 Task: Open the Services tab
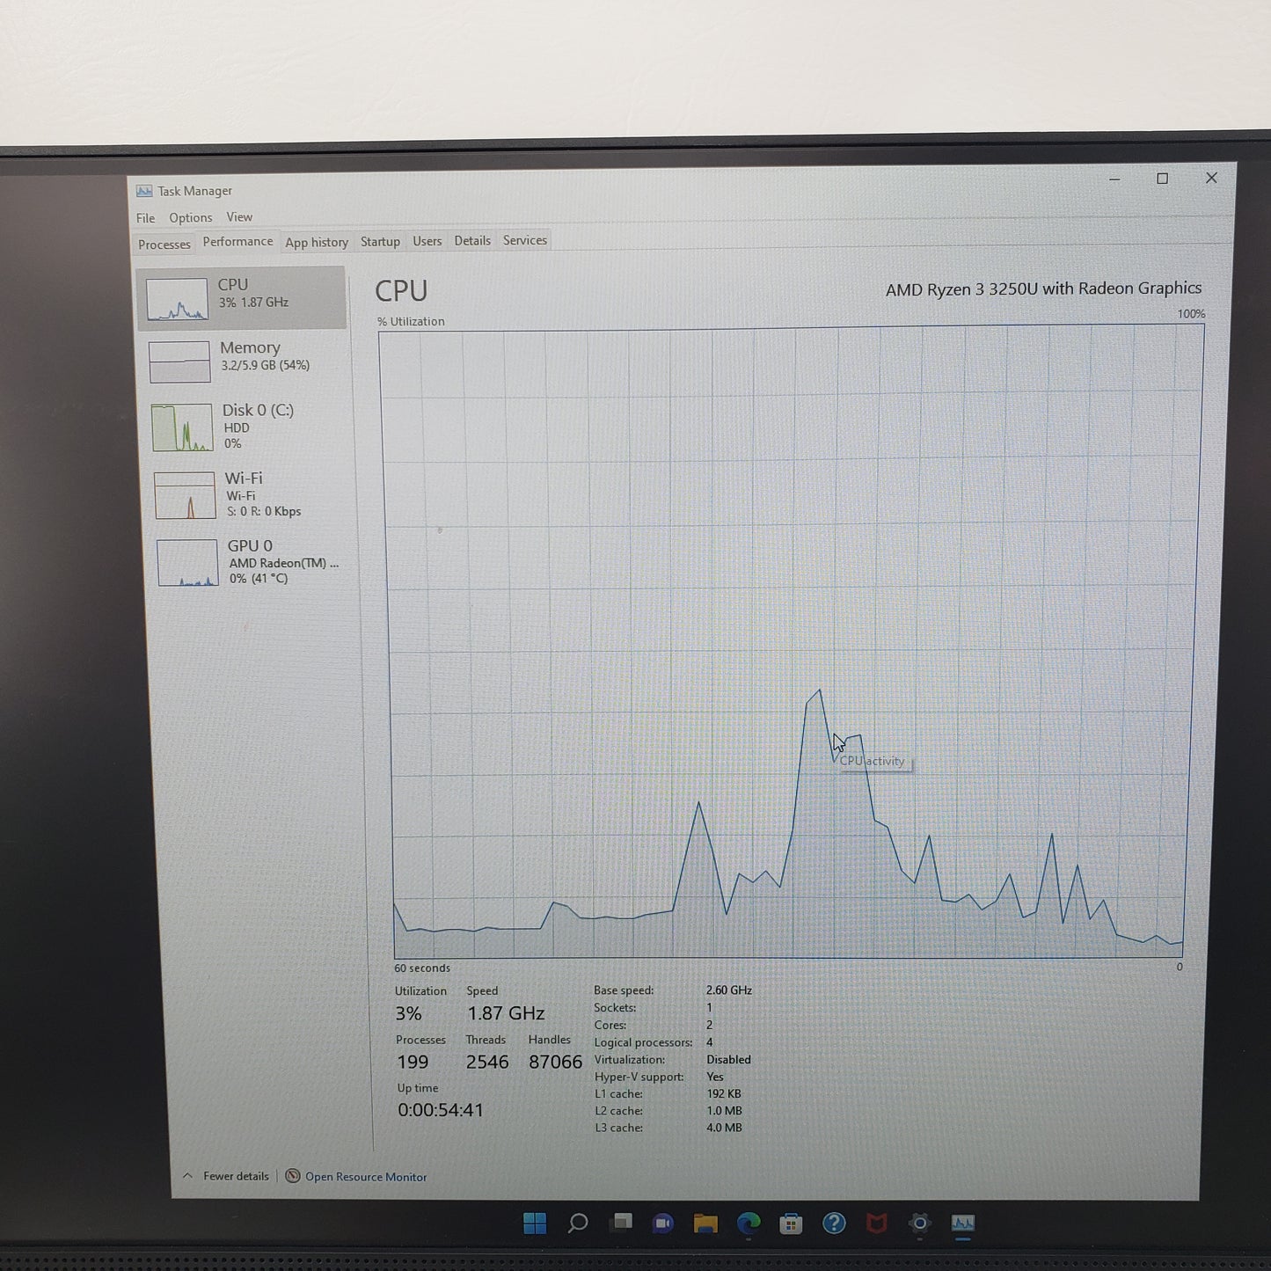[x=525, y=240]
